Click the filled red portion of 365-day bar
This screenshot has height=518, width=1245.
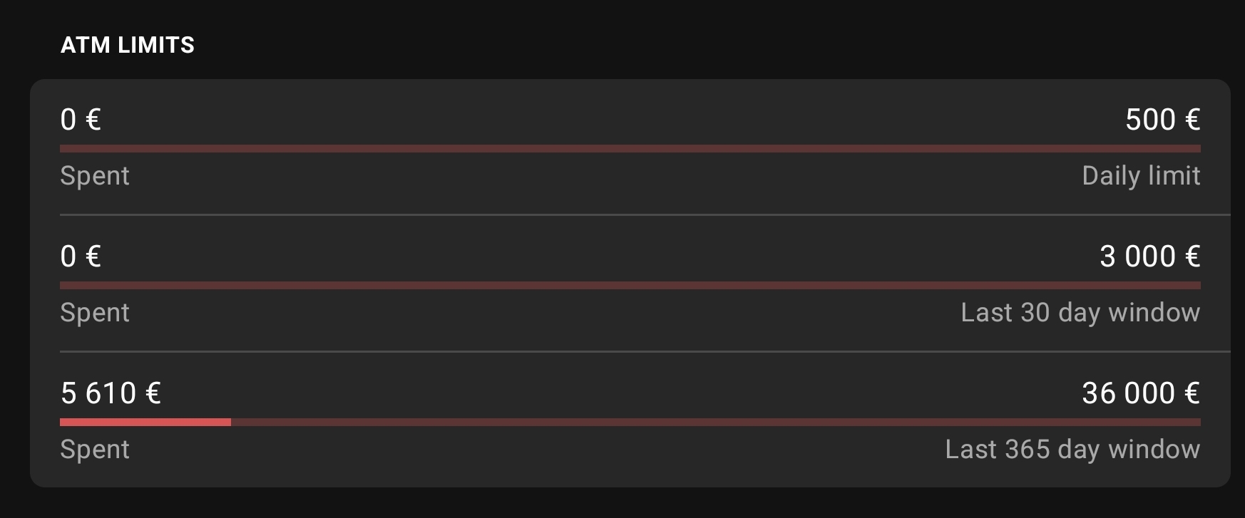tap(145, 422)
